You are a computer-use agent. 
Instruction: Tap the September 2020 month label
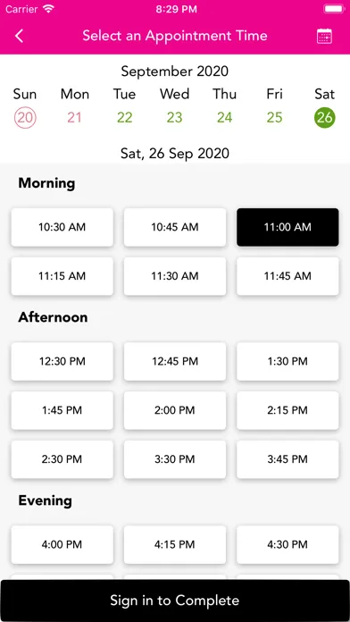[175, 71]
